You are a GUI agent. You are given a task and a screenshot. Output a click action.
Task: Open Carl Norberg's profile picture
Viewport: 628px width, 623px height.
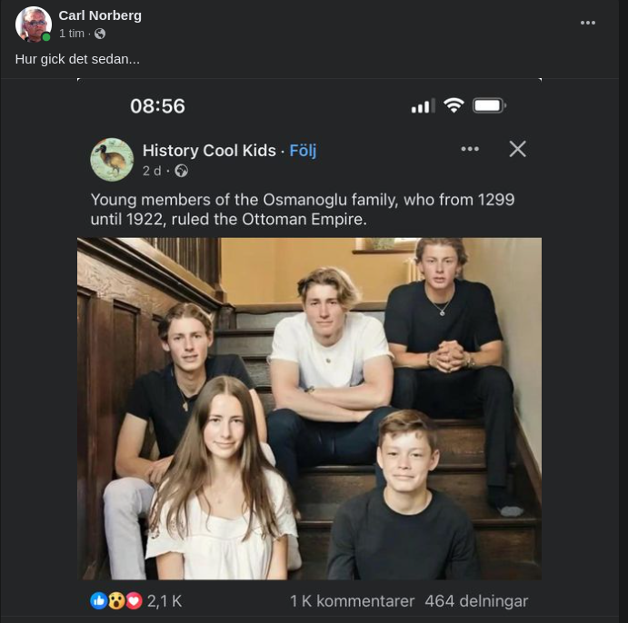33,25
